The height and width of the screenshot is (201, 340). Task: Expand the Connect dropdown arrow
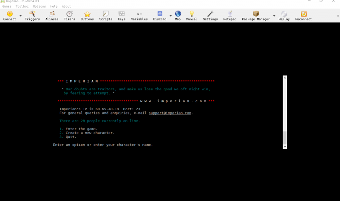(x=20, y=16)
